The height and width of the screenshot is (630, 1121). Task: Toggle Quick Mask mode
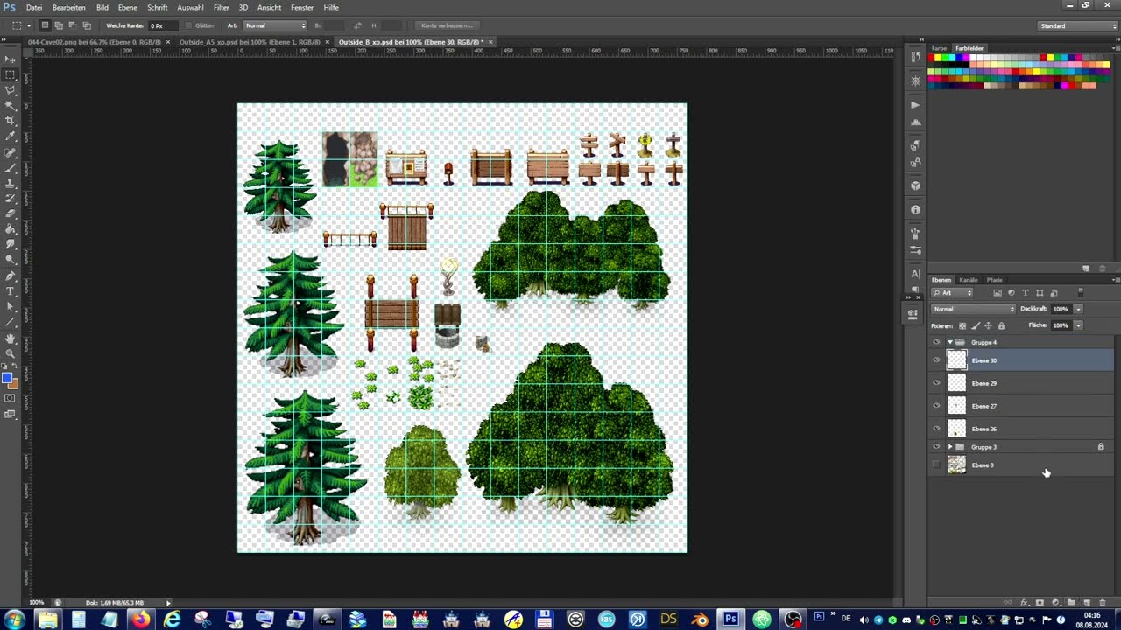click(x=11, y=398)
